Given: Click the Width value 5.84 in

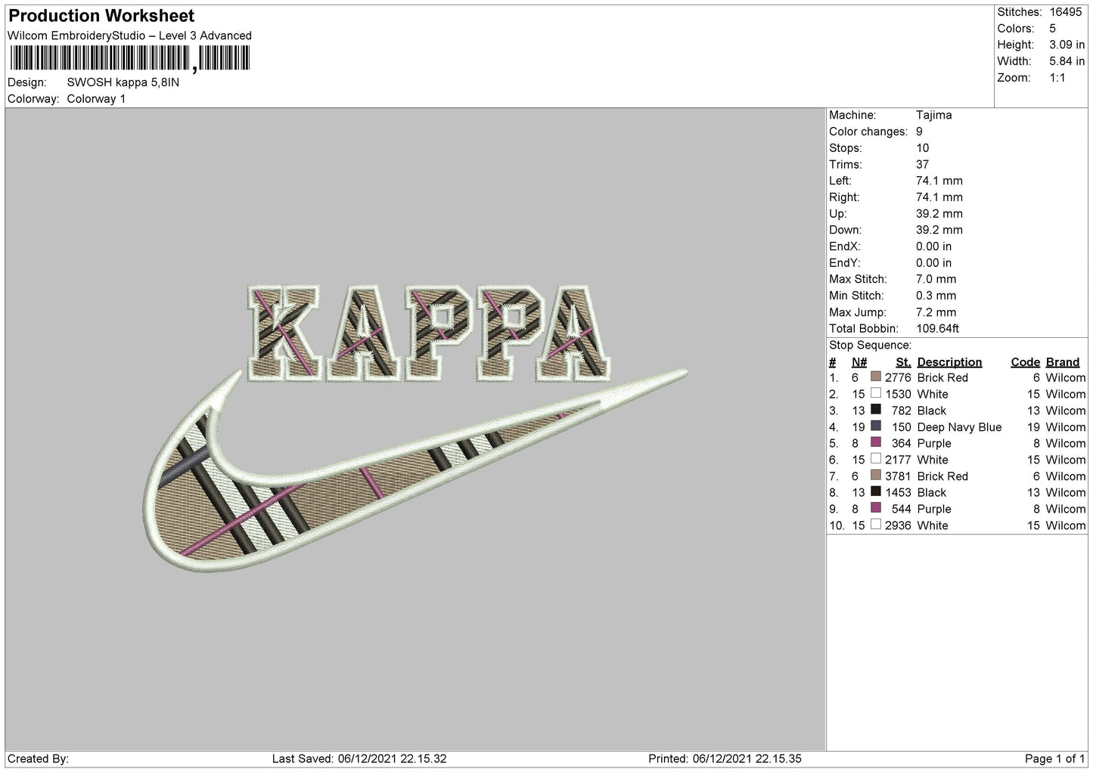Looking at the screenshot, I should click(1067, 61).
